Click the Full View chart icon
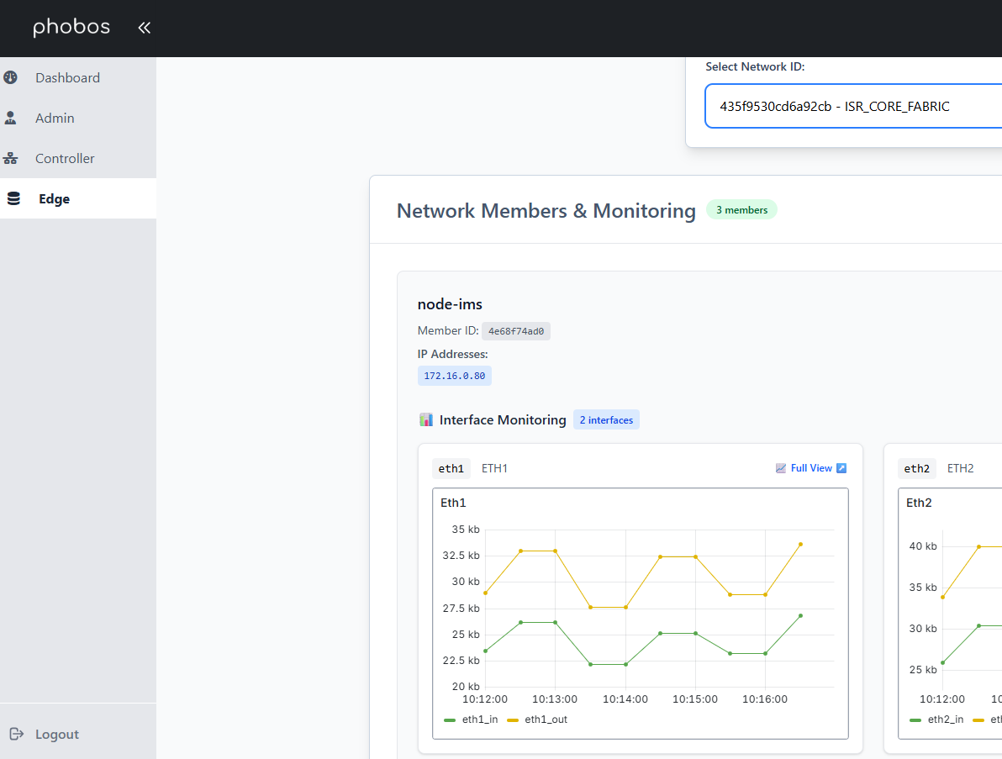 [781, 468]
